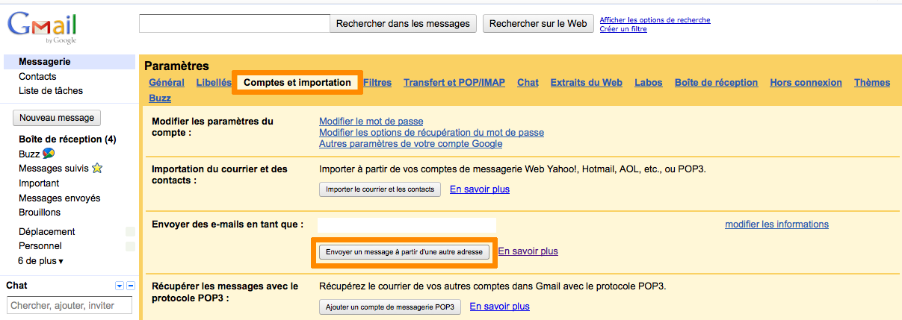Expand the '6 de plus' labels list
902x320 pixels.
tap(40, 261)
